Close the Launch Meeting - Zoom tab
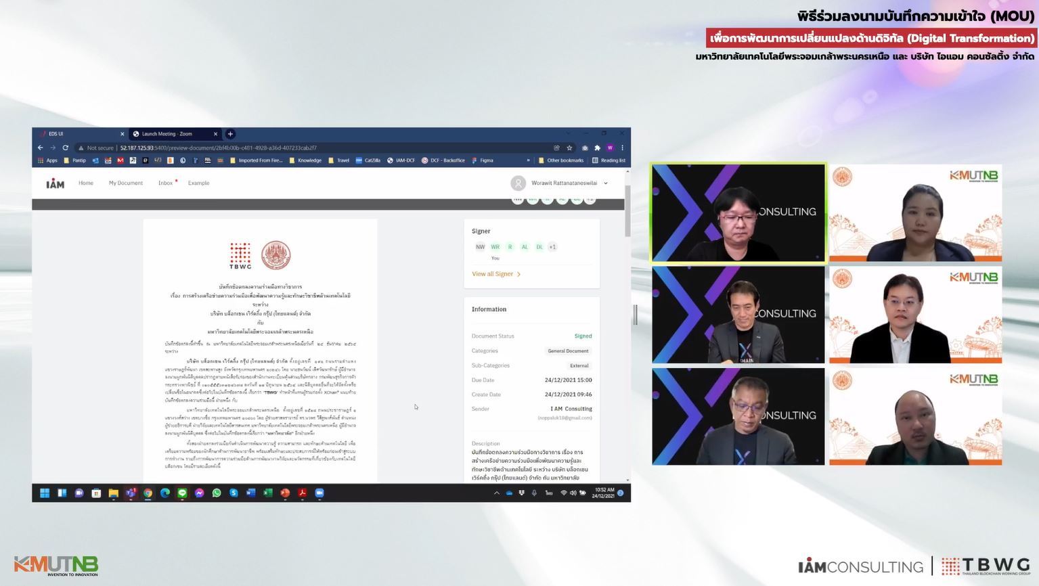 tap(216, 134)
